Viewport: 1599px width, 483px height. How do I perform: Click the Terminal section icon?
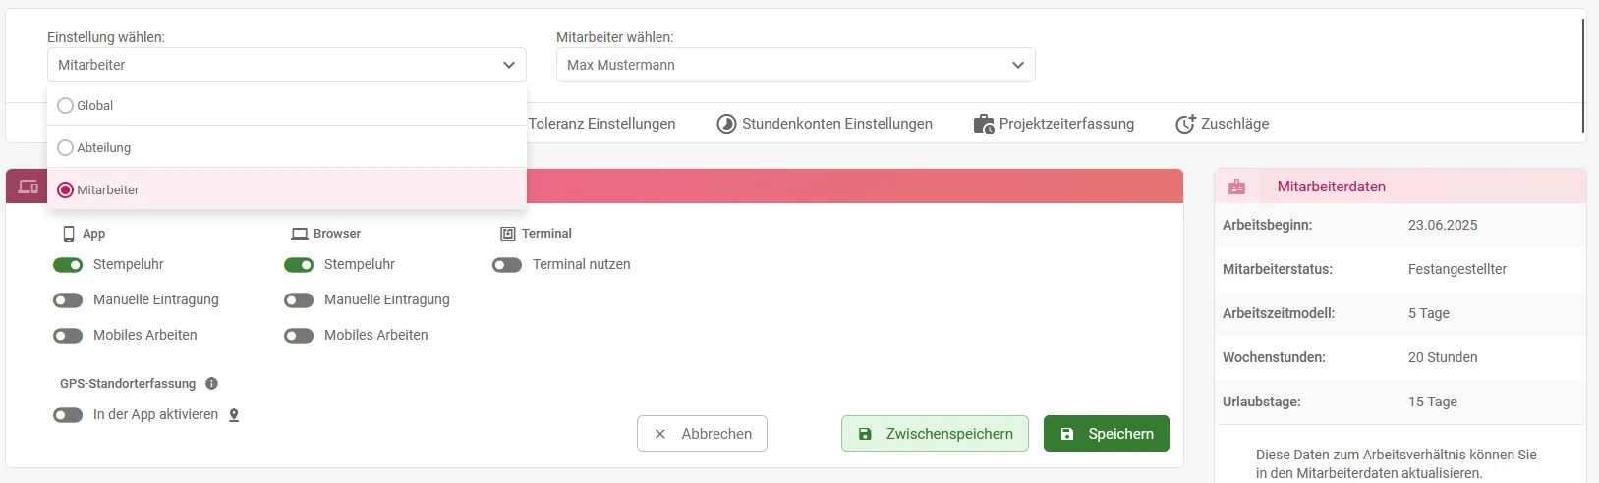tap(508, 234)
